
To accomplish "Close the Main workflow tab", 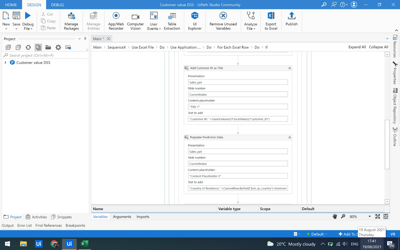I will [x=108, y=39].
